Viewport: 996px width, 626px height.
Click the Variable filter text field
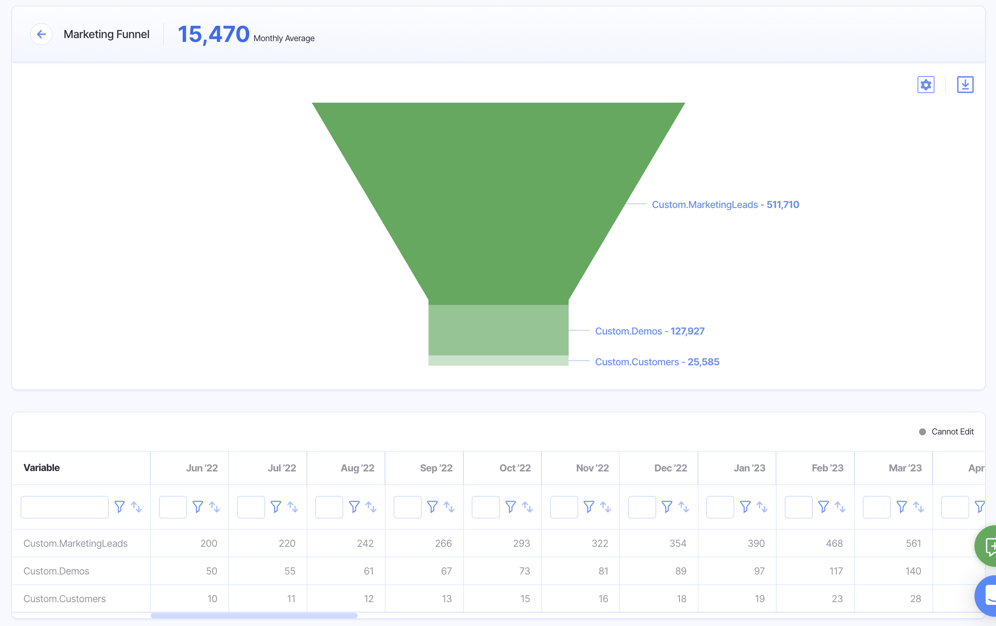click(65, 506)
